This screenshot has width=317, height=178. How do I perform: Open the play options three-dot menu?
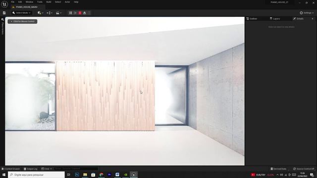tap(89, 13)
